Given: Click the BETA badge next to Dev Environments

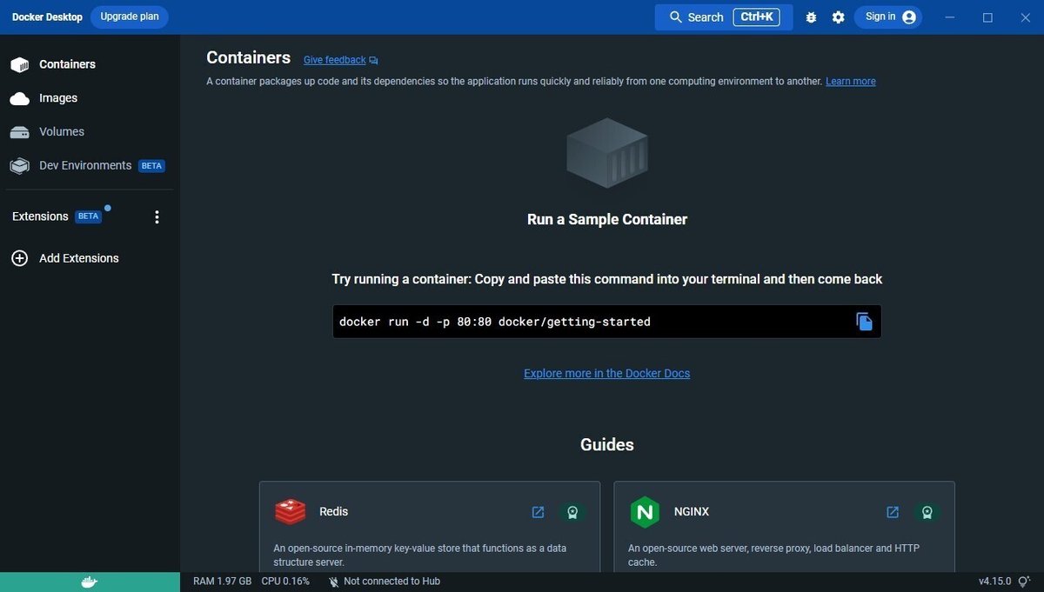Looking at the screenshot, I should tap(152, 166).
